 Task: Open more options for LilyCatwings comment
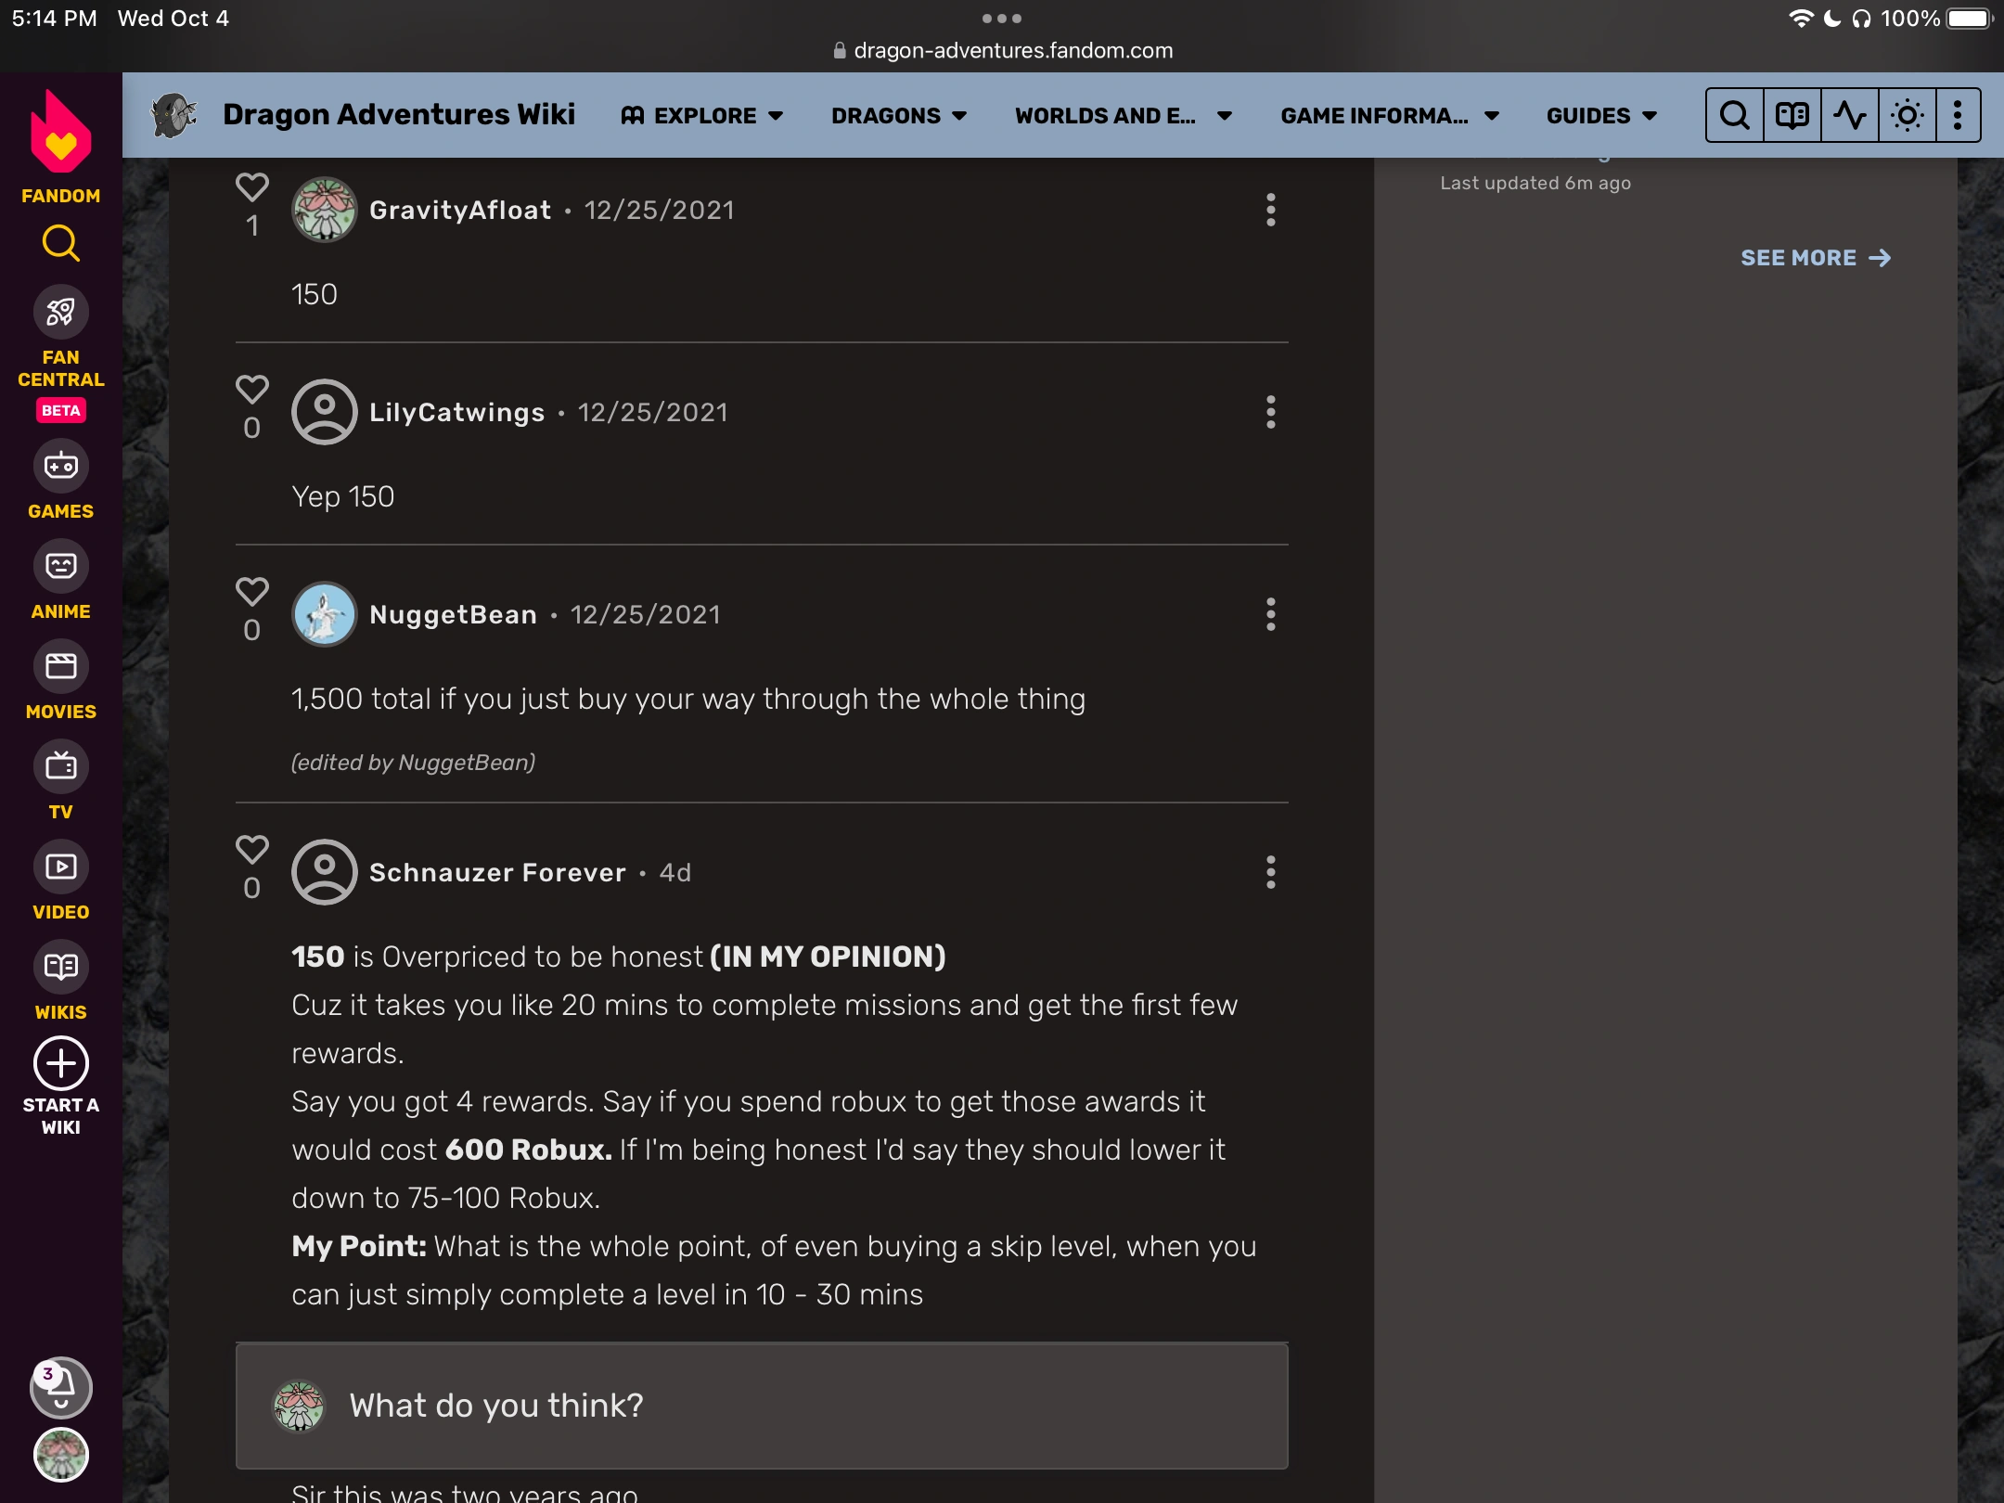1270,412
